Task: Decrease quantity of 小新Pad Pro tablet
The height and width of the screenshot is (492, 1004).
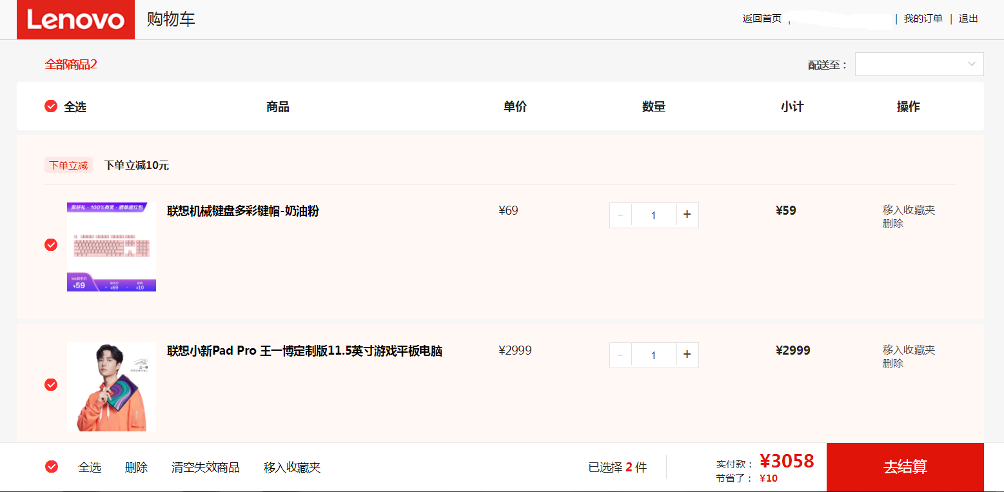Action: (620, 355)
